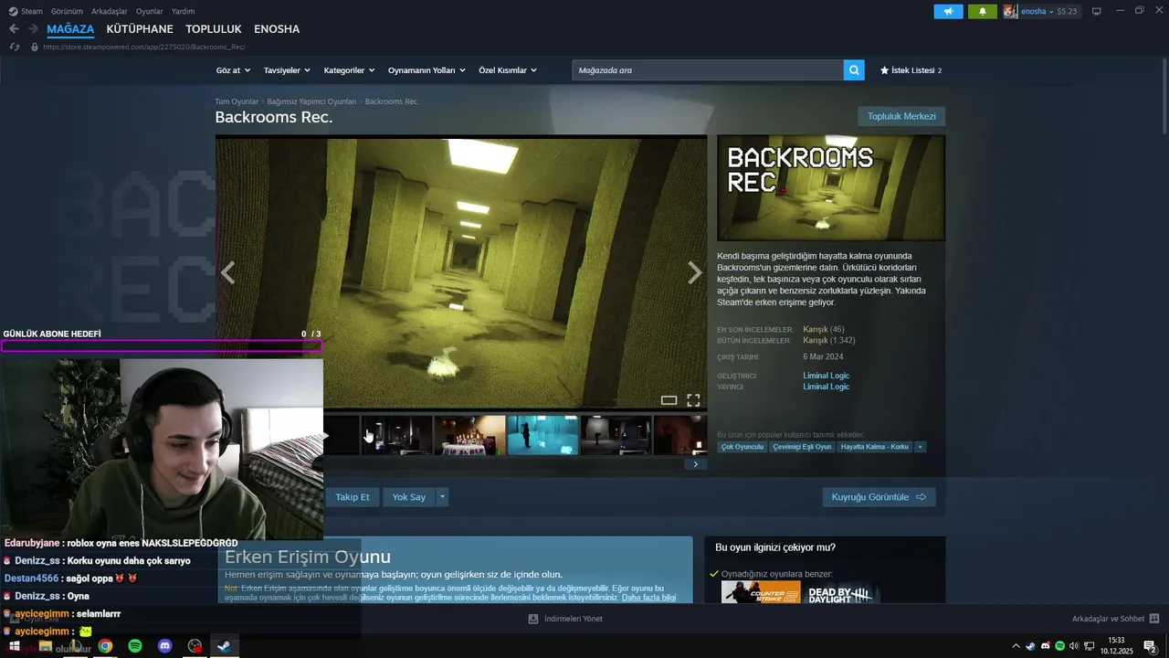
Task: Go back with the left arrow
Action: coord(14,29)
